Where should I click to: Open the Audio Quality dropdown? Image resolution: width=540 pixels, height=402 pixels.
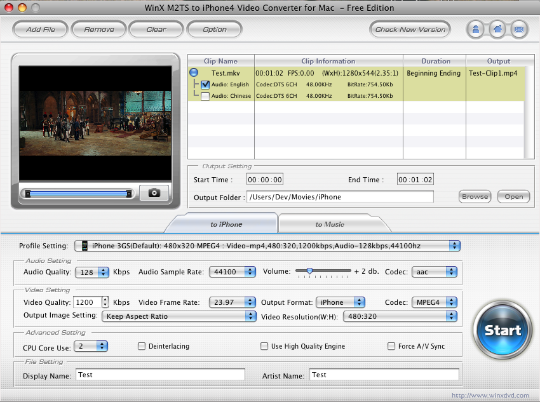[x=92, y=272]
